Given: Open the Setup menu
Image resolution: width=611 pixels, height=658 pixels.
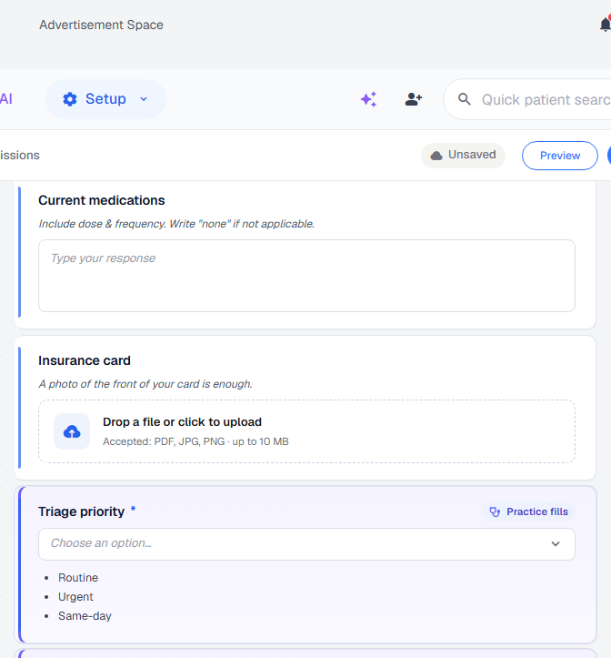Looking at the screenshot, I should coord(105,99).
